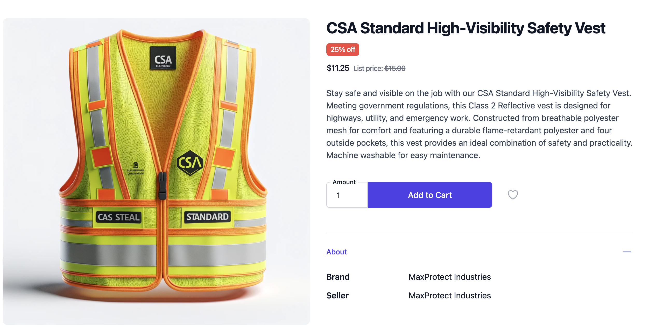Click the STANDARD patch on vest
Viewport: 670px width, 331px height.
[x=207, y=217]
